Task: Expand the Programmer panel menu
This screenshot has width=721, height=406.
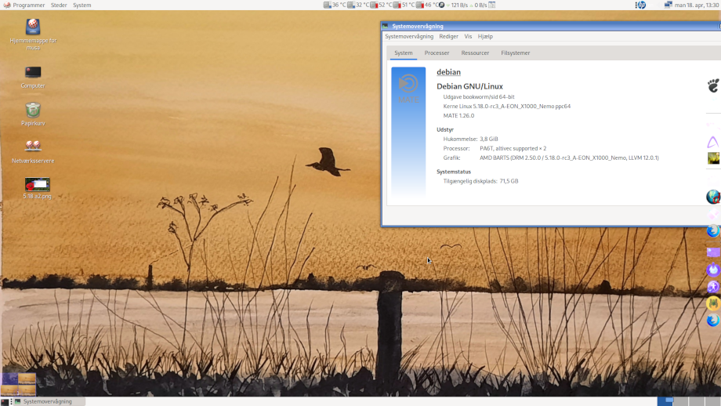Action: tap(24, 5)
